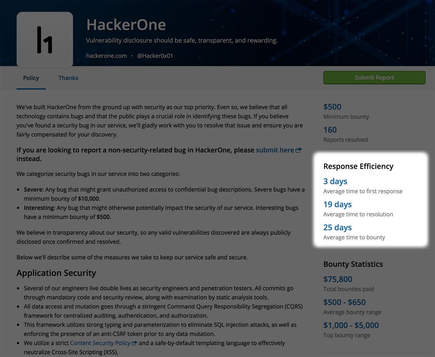Screen dimensions: 435x357
Task: Click the 25 days time to bounty stat
Action: (x=337, y=228)
